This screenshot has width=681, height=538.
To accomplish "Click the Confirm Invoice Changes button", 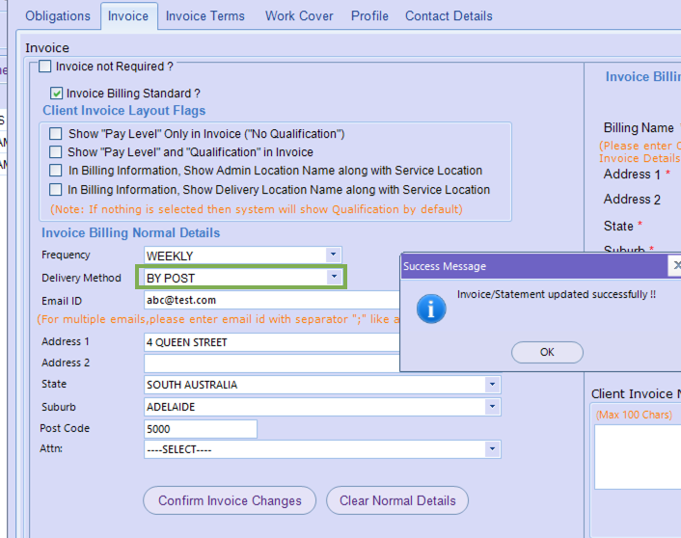I will pyautogui.click(x=230, y=500).
